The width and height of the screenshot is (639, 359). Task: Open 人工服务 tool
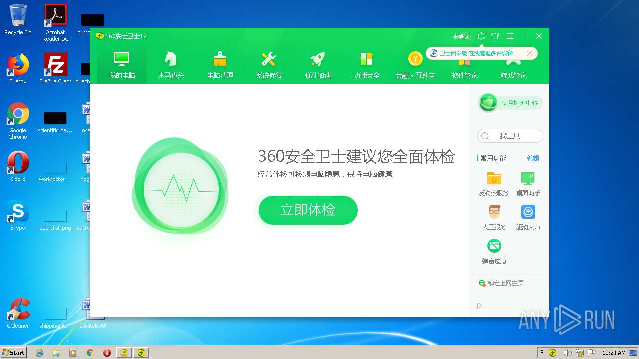tap(494, 217)
